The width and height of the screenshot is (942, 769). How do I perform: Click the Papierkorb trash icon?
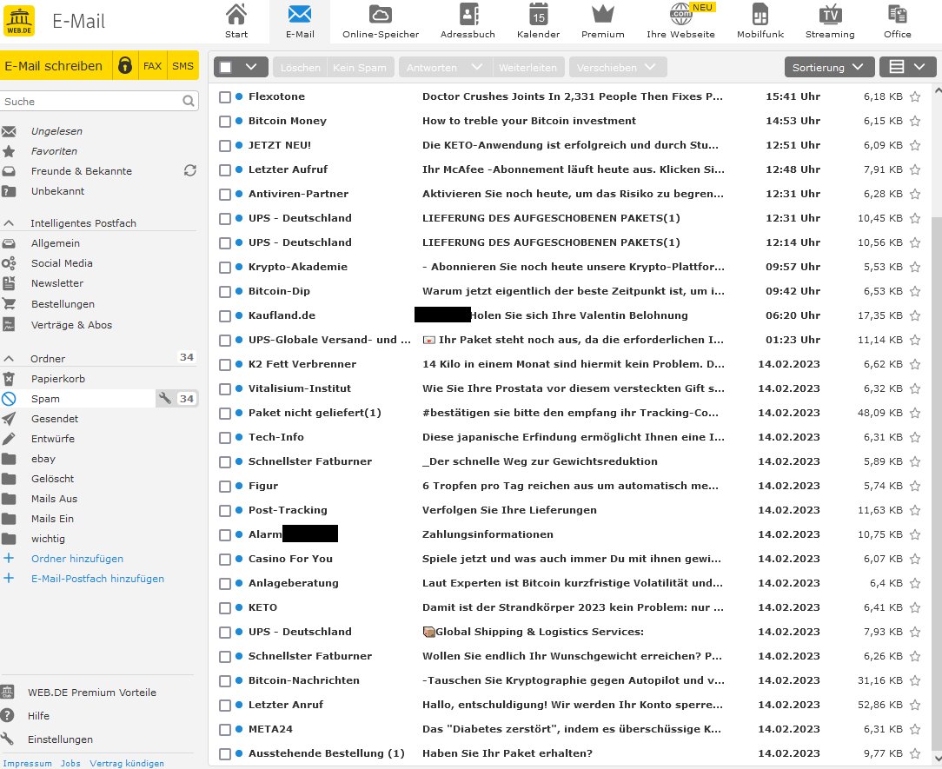[x=9, y=379]
